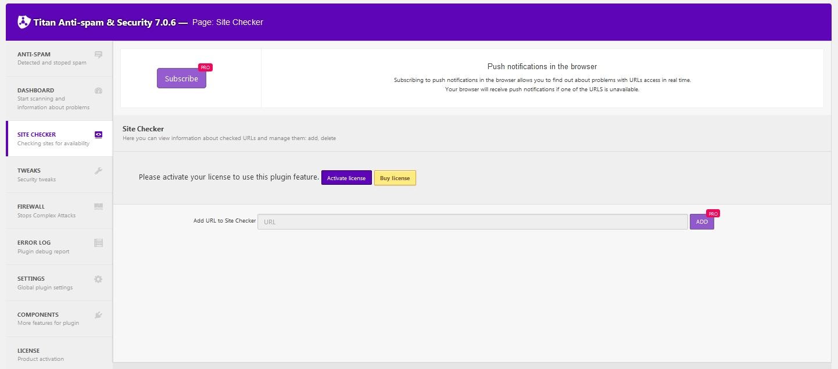Open the Anti-Spam menu section
Viewport: 838px width, 369px height.
pos(59,59)
